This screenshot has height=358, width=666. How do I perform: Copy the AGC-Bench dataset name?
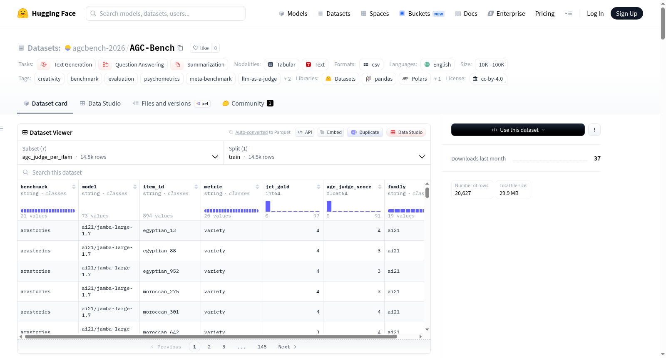[x=180, y=48]
